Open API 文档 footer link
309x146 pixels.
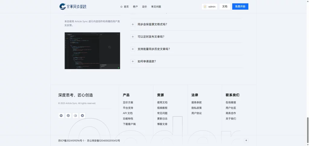128,113
